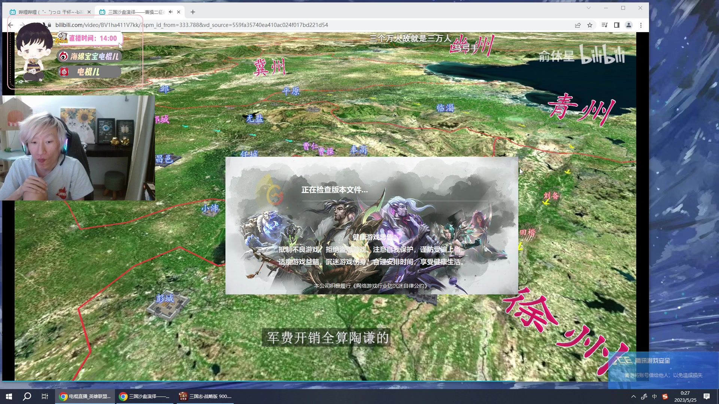The width and height of the screenshot is (719, 404).
Task: Expand hidden system tray icons
Action: pos(634,397)
